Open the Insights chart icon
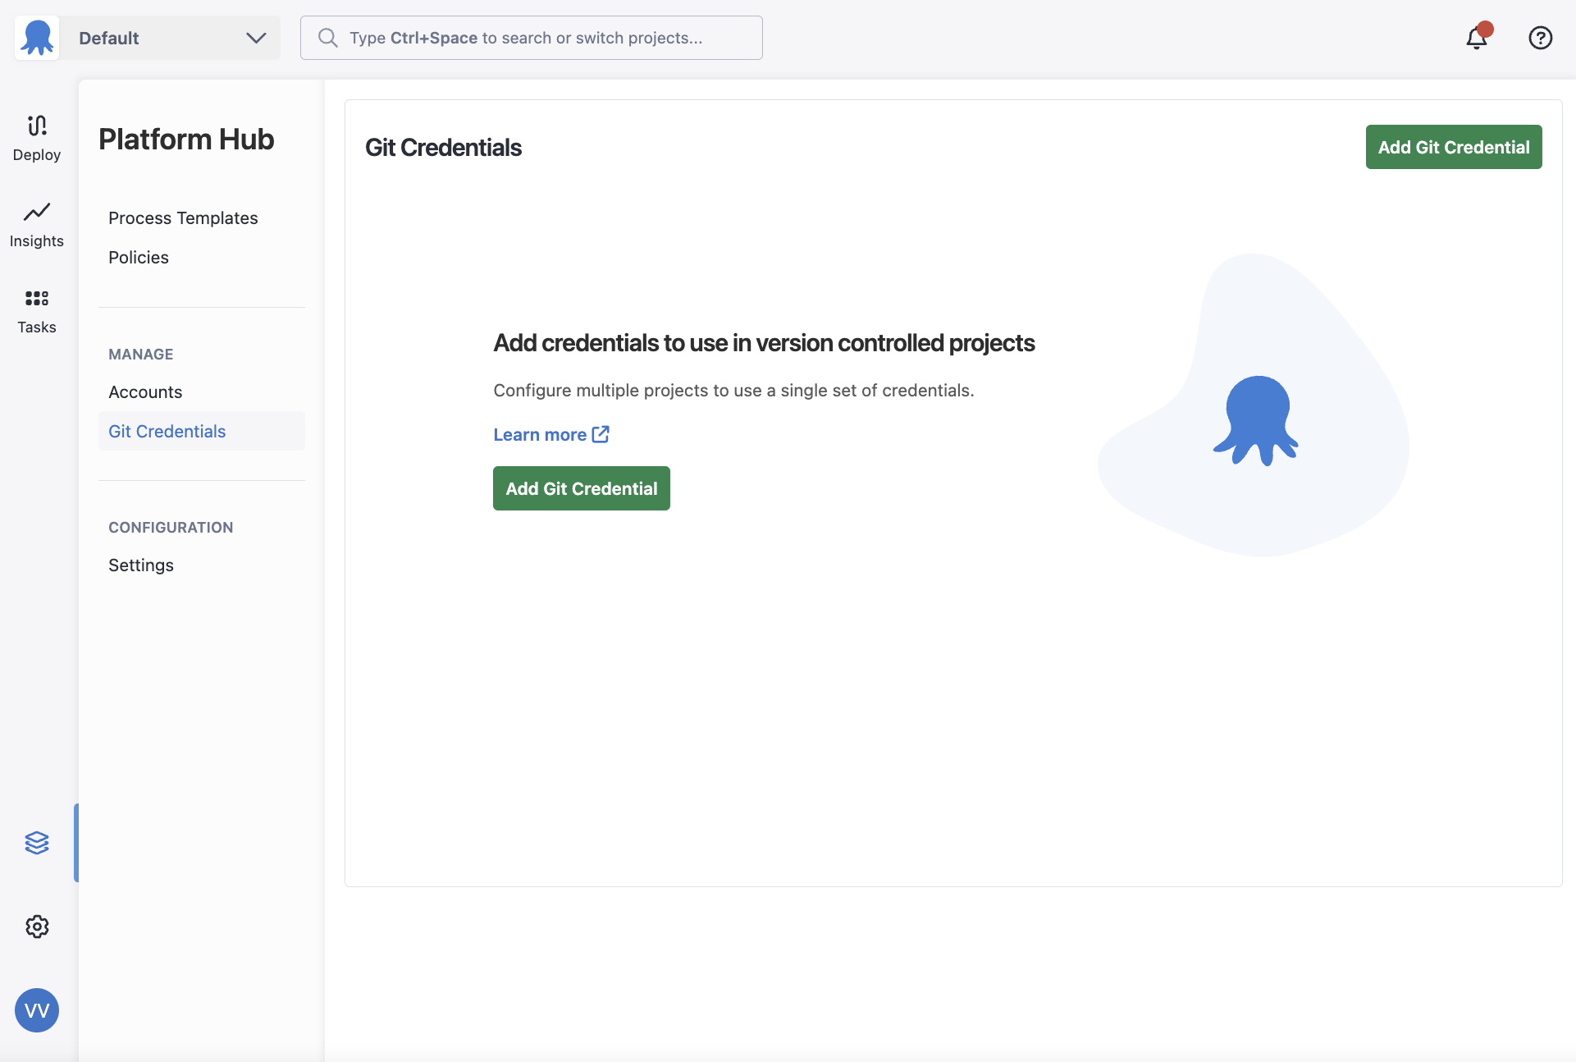Image resolution: width=1576 pixels, height=1062 pixels. [37, 212]
